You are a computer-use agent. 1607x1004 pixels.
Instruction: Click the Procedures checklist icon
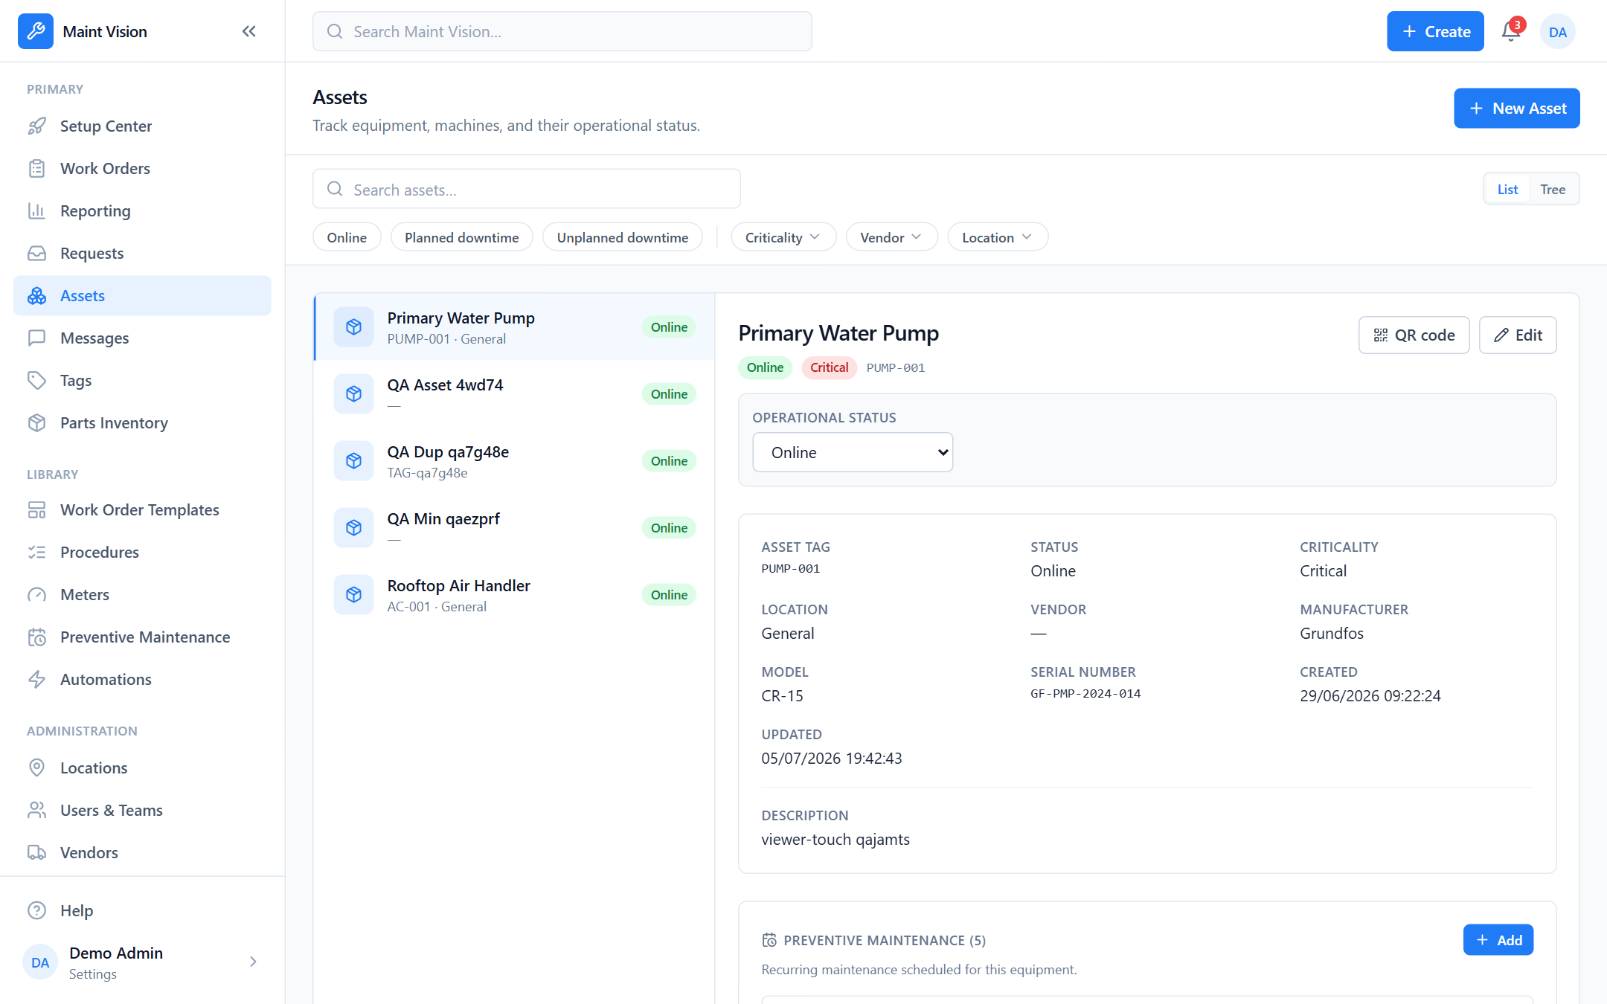(37, 553)
